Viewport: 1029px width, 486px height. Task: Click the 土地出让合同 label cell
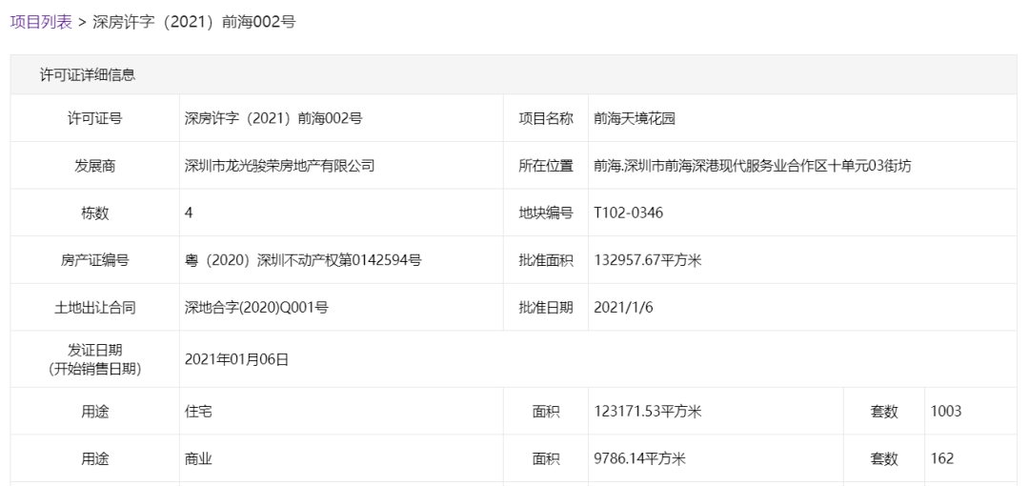click(x=94, y=308)
